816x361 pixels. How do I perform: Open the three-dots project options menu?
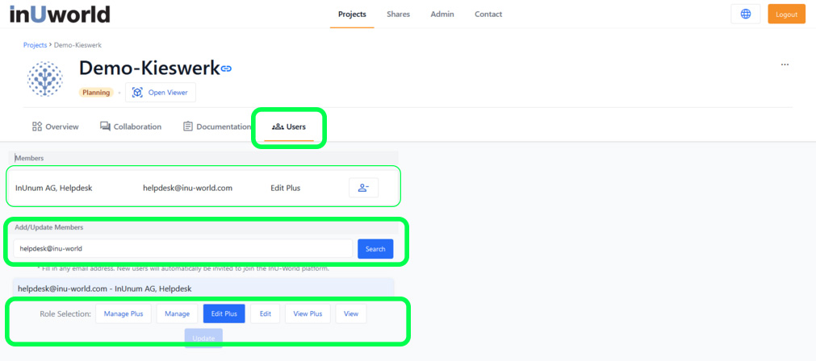pyautogui.click(x=785, y=64)
